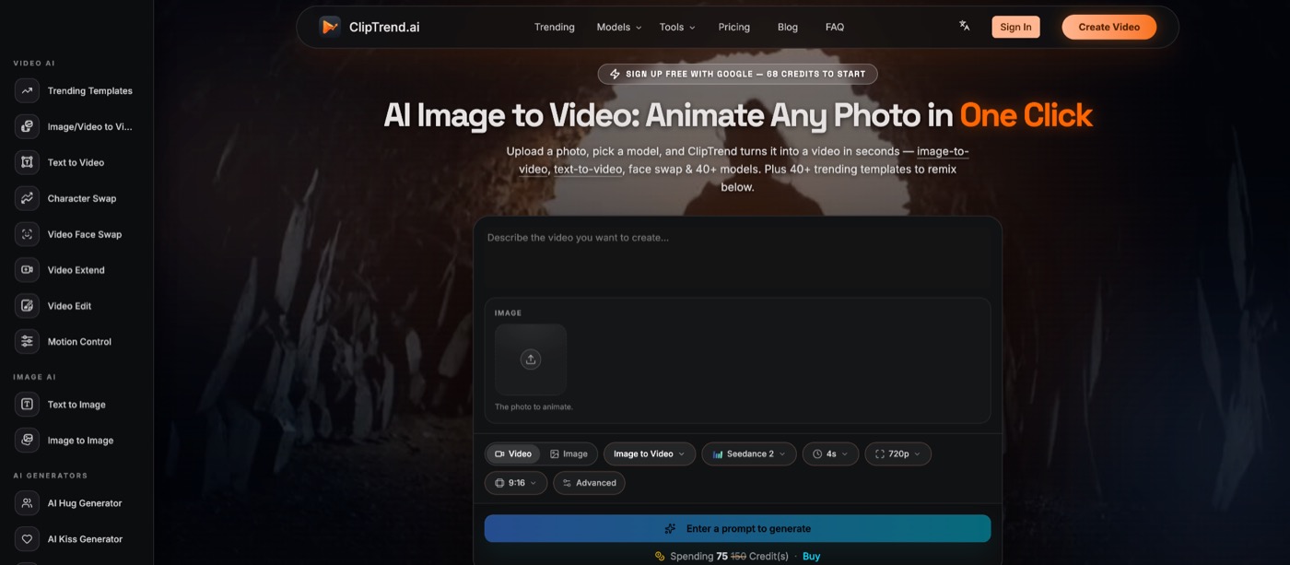Screen dimensions: 1290x565
Task: Open Video Face Swap sidebar icon
Action: point(27,234)
